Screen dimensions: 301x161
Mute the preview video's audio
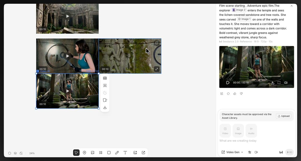point(286,83)
